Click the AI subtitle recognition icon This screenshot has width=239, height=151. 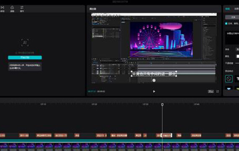[x=25, y=42]
